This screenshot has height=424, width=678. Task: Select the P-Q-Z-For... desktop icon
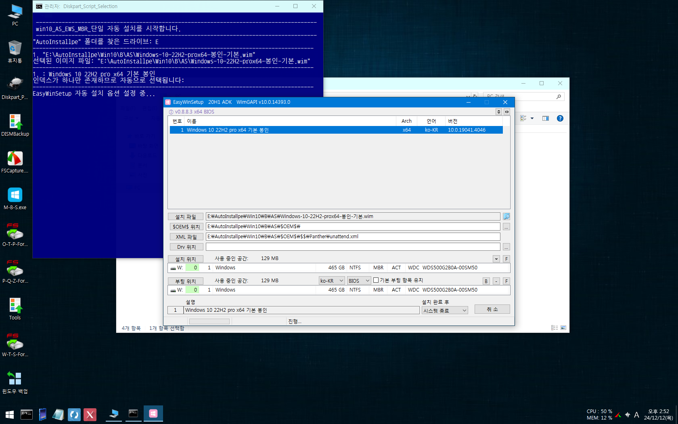point(15,272)
